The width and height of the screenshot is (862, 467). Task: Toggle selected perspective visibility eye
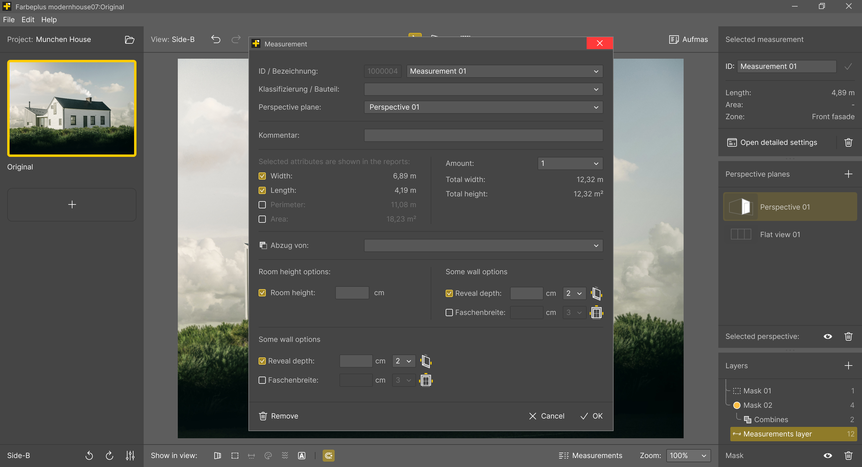pyautogui.click(x=828, y=336)
